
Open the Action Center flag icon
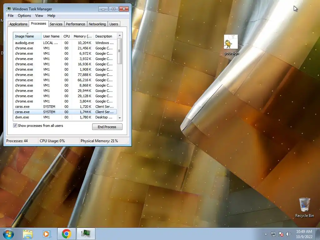[281, 234]
